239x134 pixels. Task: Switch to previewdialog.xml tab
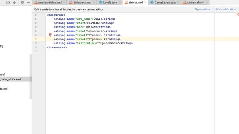[x=50, y=3]
